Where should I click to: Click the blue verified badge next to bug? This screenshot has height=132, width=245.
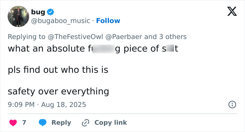coord(50,12)
